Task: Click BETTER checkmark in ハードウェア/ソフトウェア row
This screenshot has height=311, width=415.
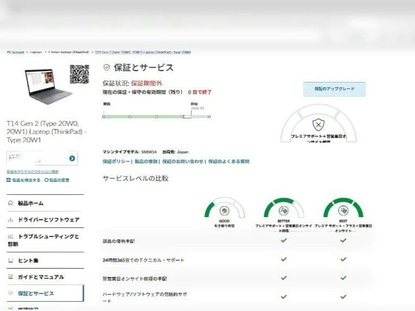Action: point(284,297)
